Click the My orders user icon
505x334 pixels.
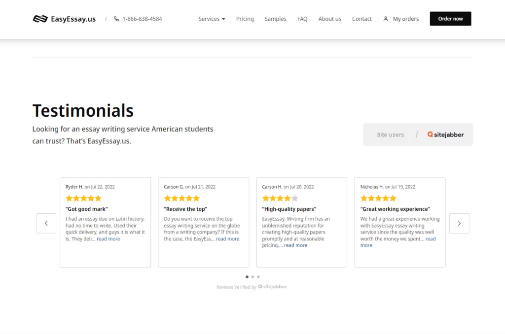point(386,19)
